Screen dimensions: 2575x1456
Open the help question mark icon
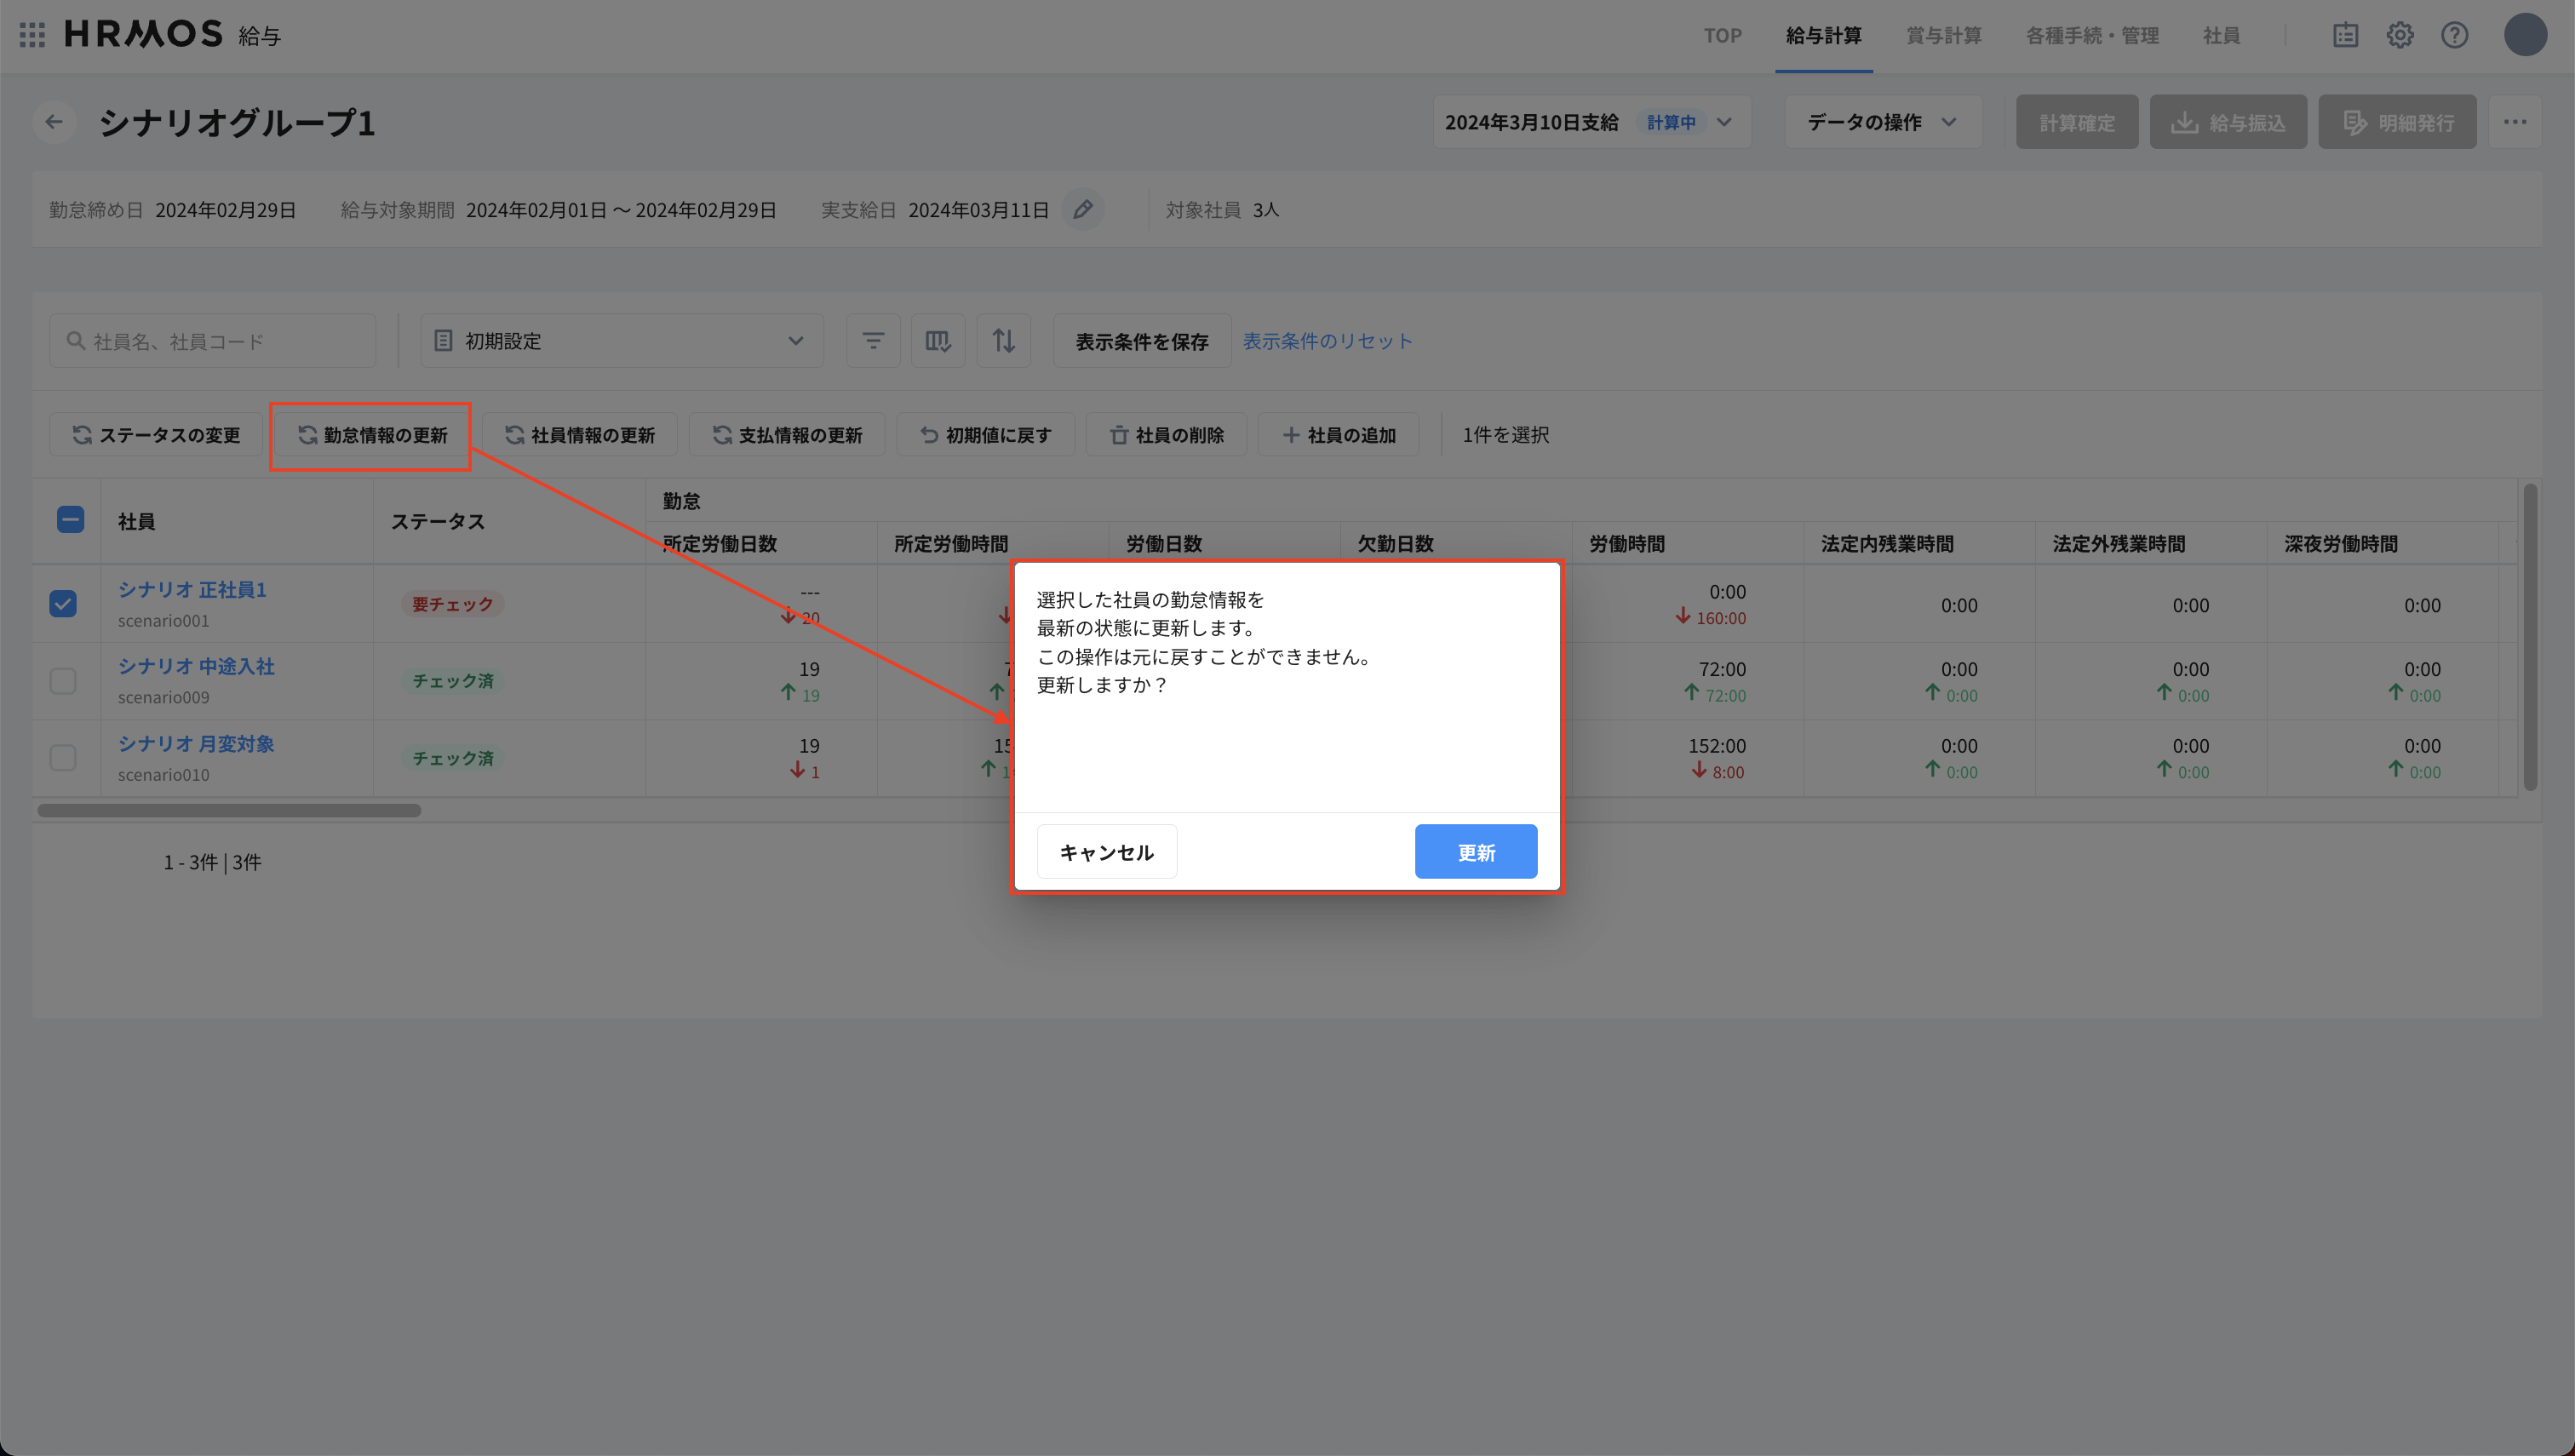(2454, 35)
